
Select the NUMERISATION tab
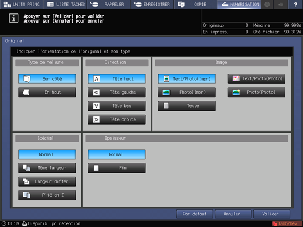[x=239, y=4]
